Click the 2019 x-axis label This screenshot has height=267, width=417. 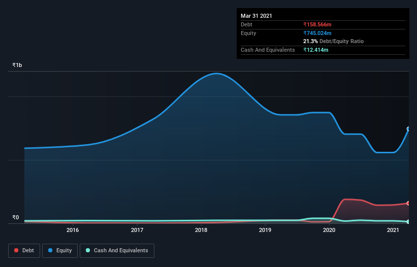(265, 230)
